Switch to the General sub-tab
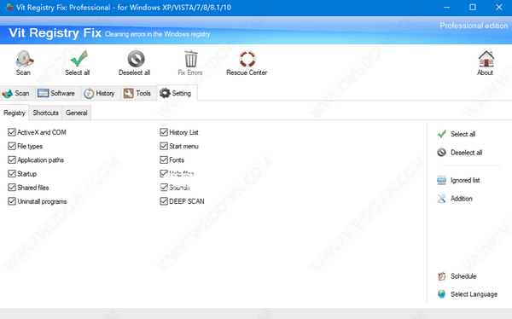This screenshot has height=319, width=512. (77, 113)
